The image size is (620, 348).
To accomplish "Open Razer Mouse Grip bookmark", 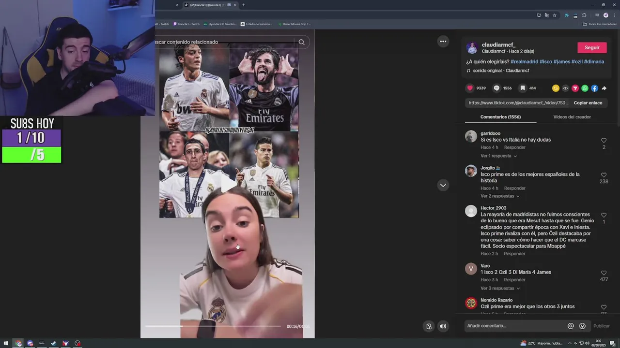I will click(x=294, y=24).
